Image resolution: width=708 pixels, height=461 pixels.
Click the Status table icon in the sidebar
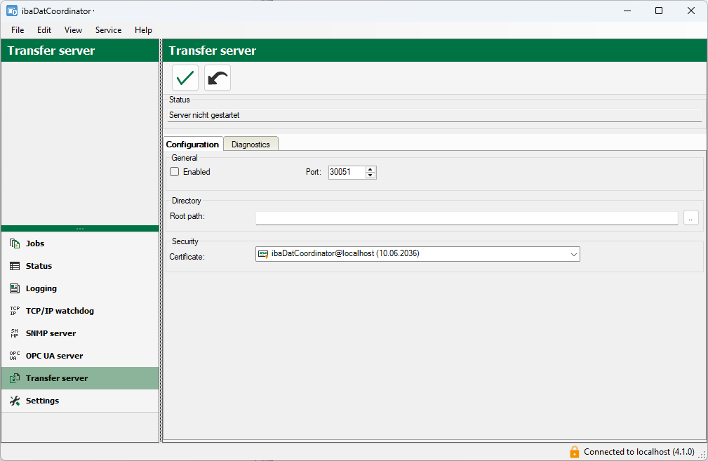click(x=15, y=266)
